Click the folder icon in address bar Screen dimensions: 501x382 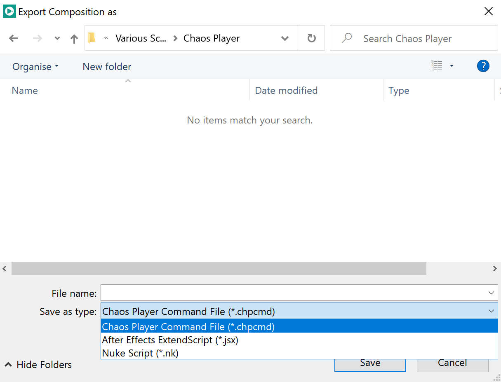92,38
